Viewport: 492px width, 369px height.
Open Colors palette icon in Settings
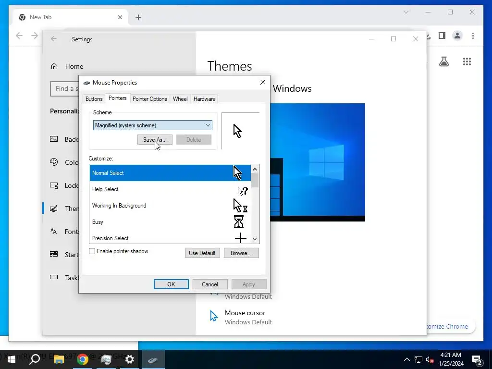pos(54,162)
